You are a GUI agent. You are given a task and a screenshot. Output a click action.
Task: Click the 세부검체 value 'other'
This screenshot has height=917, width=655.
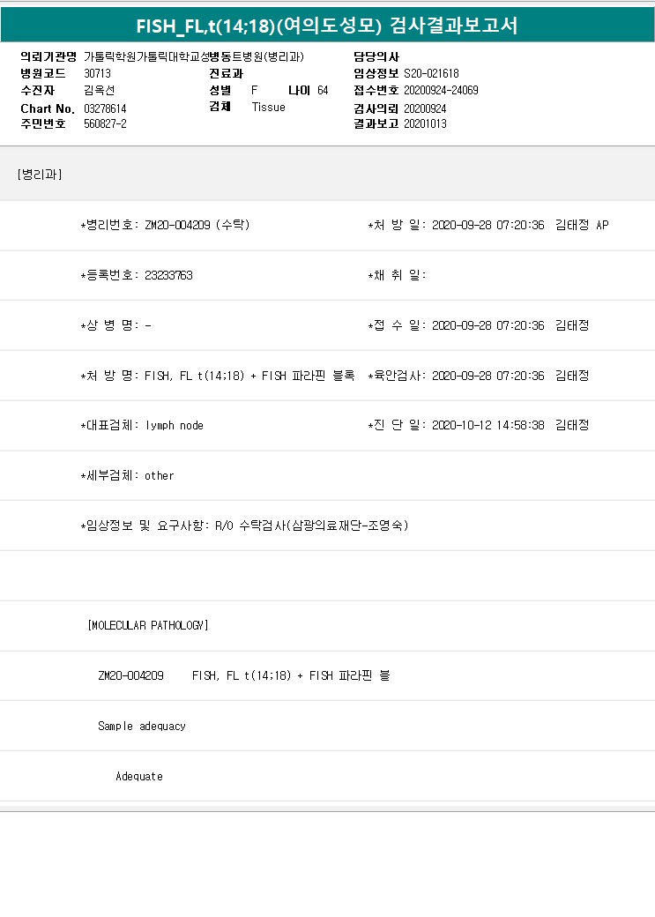coord(160,475)
